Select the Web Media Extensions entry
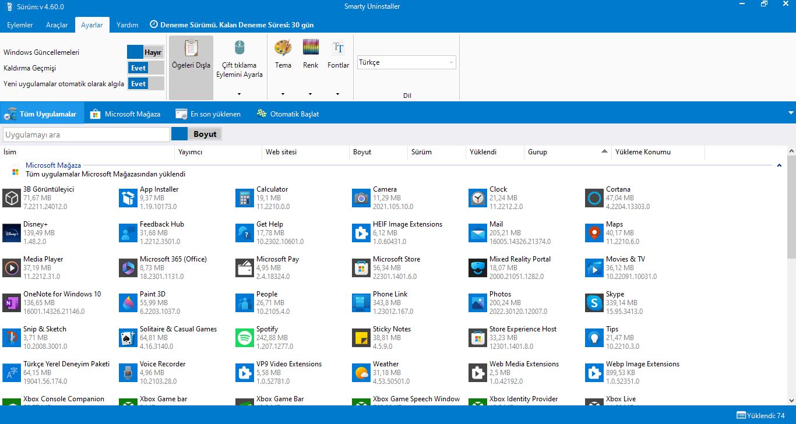Screen dimensions: 796x424 526,373
